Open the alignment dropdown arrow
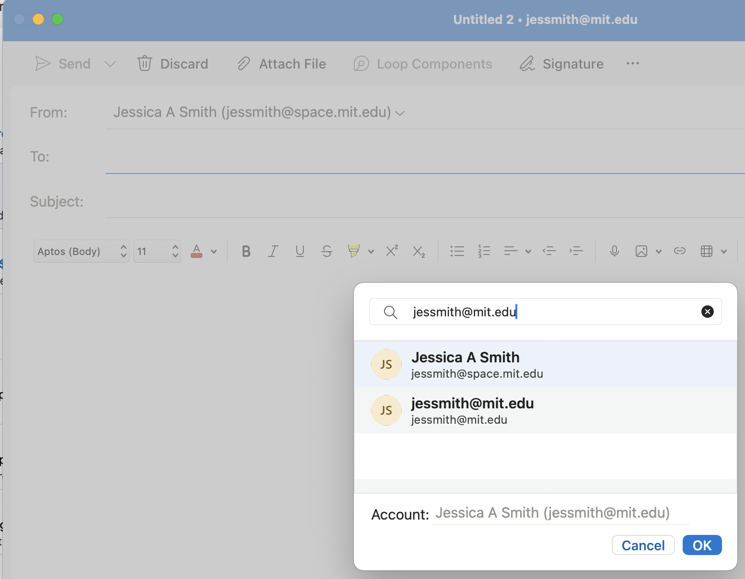The height and width of the screenshot is (579, 745). click(528, 252)
